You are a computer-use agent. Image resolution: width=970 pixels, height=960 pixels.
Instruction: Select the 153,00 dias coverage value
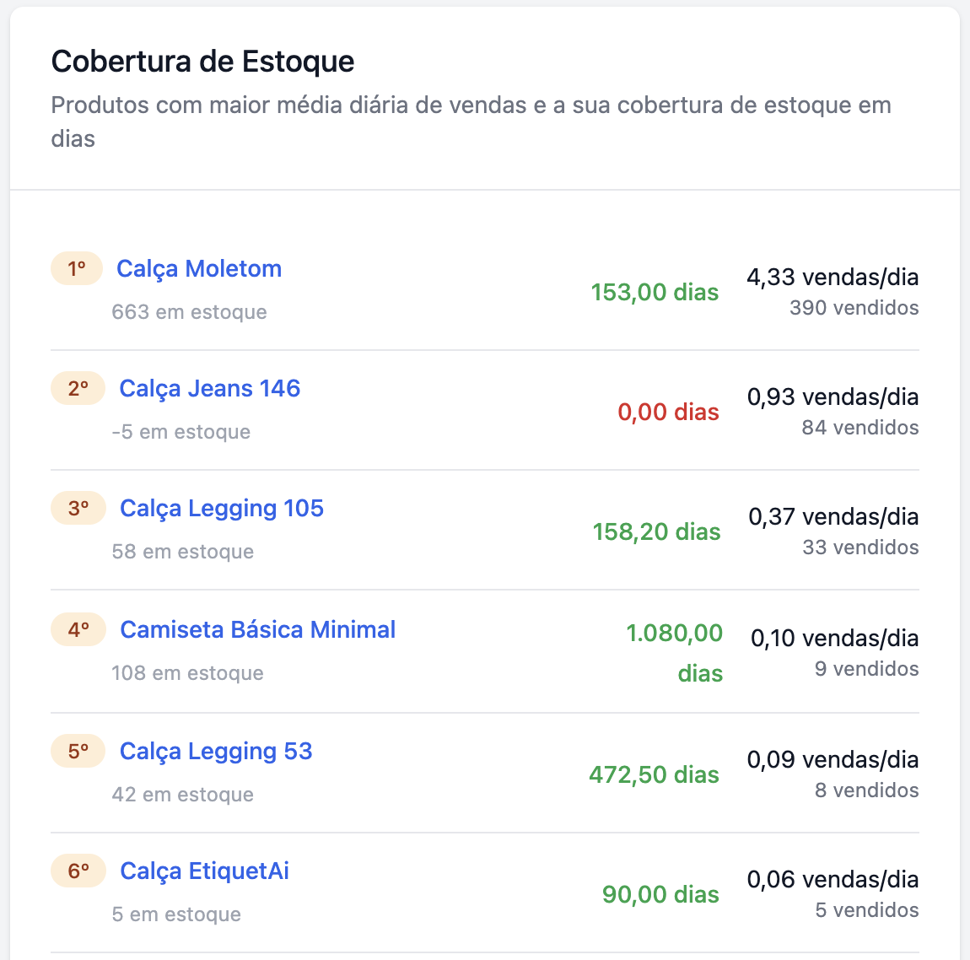(x=655, y=293)
